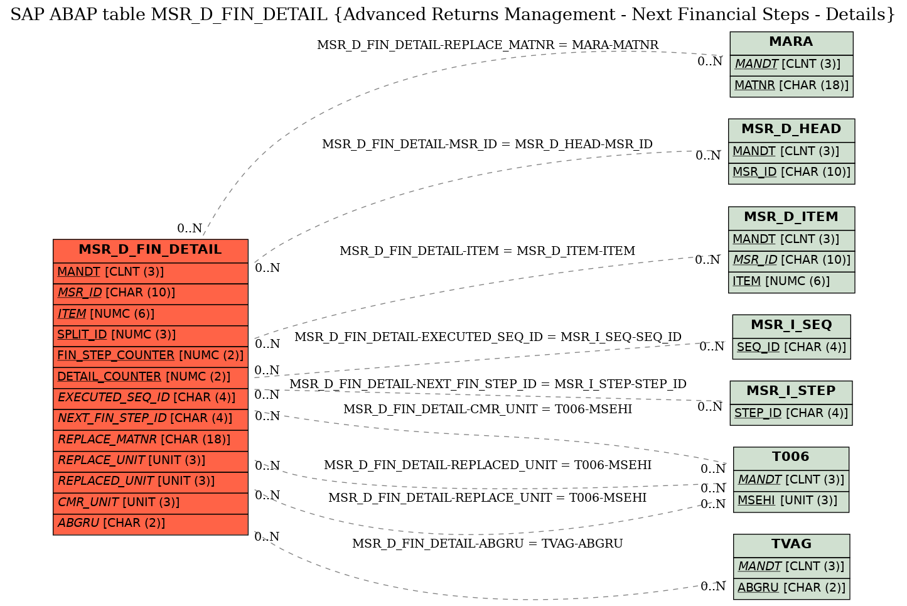Click the diagram title SAP ABAP table MSR_D_FIN_DETAIL

click(x=453, y=14)
